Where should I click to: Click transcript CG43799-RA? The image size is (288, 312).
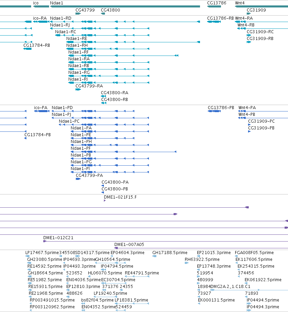(x=78, y=89)
